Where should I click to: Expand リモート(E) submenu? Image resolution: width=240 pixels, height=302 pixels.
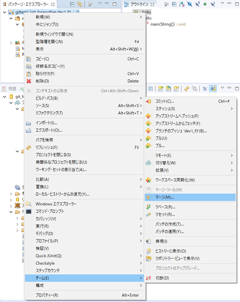(x=190, y=156)
